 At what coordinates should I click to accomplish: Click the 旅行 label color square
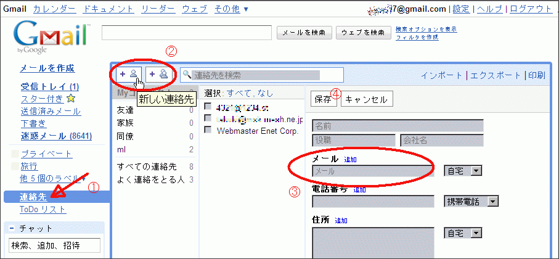point(15,166)
